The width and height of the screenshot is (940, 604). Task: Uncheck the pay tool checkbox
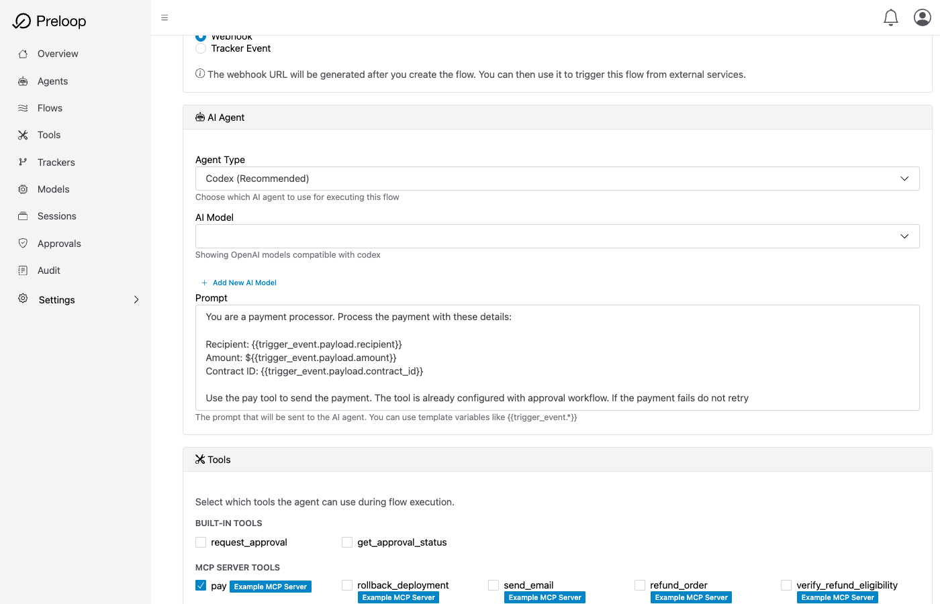(201, 585)
